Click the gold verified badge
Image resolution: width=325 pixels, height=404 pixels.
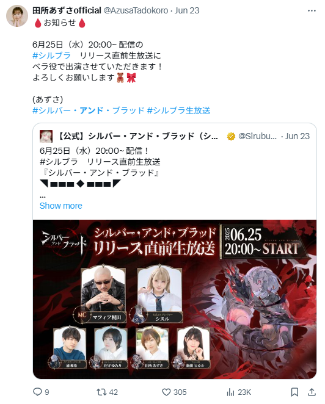(x=231, y=136)
